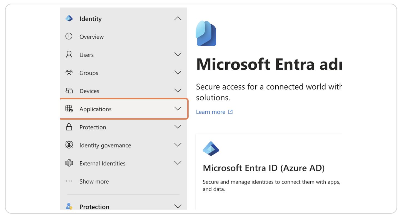Click the Identity diamond icon
Screen dimensions: 409x224
pyautogui.click(x=69, y=19)
